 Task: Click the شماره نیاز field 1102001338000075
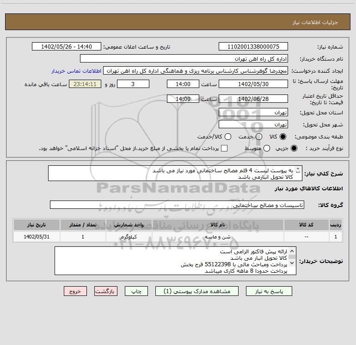(x=253, y=46)
